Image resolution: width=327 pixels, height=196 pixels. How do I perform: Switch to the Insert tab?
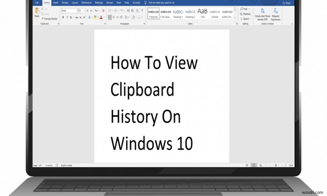tap(56, 3)
